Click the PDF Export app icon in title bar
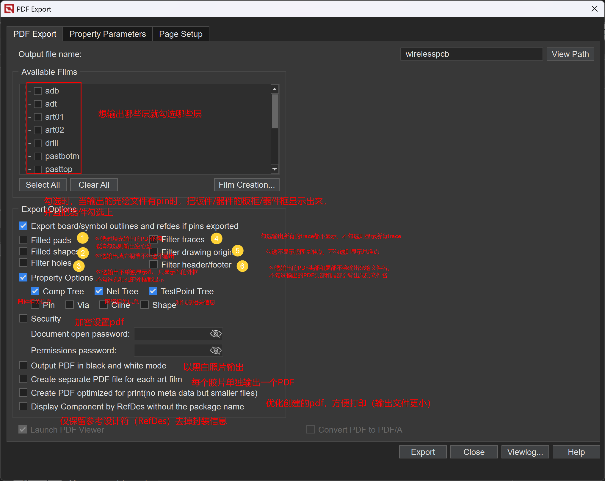 click(x=9, y=9)
